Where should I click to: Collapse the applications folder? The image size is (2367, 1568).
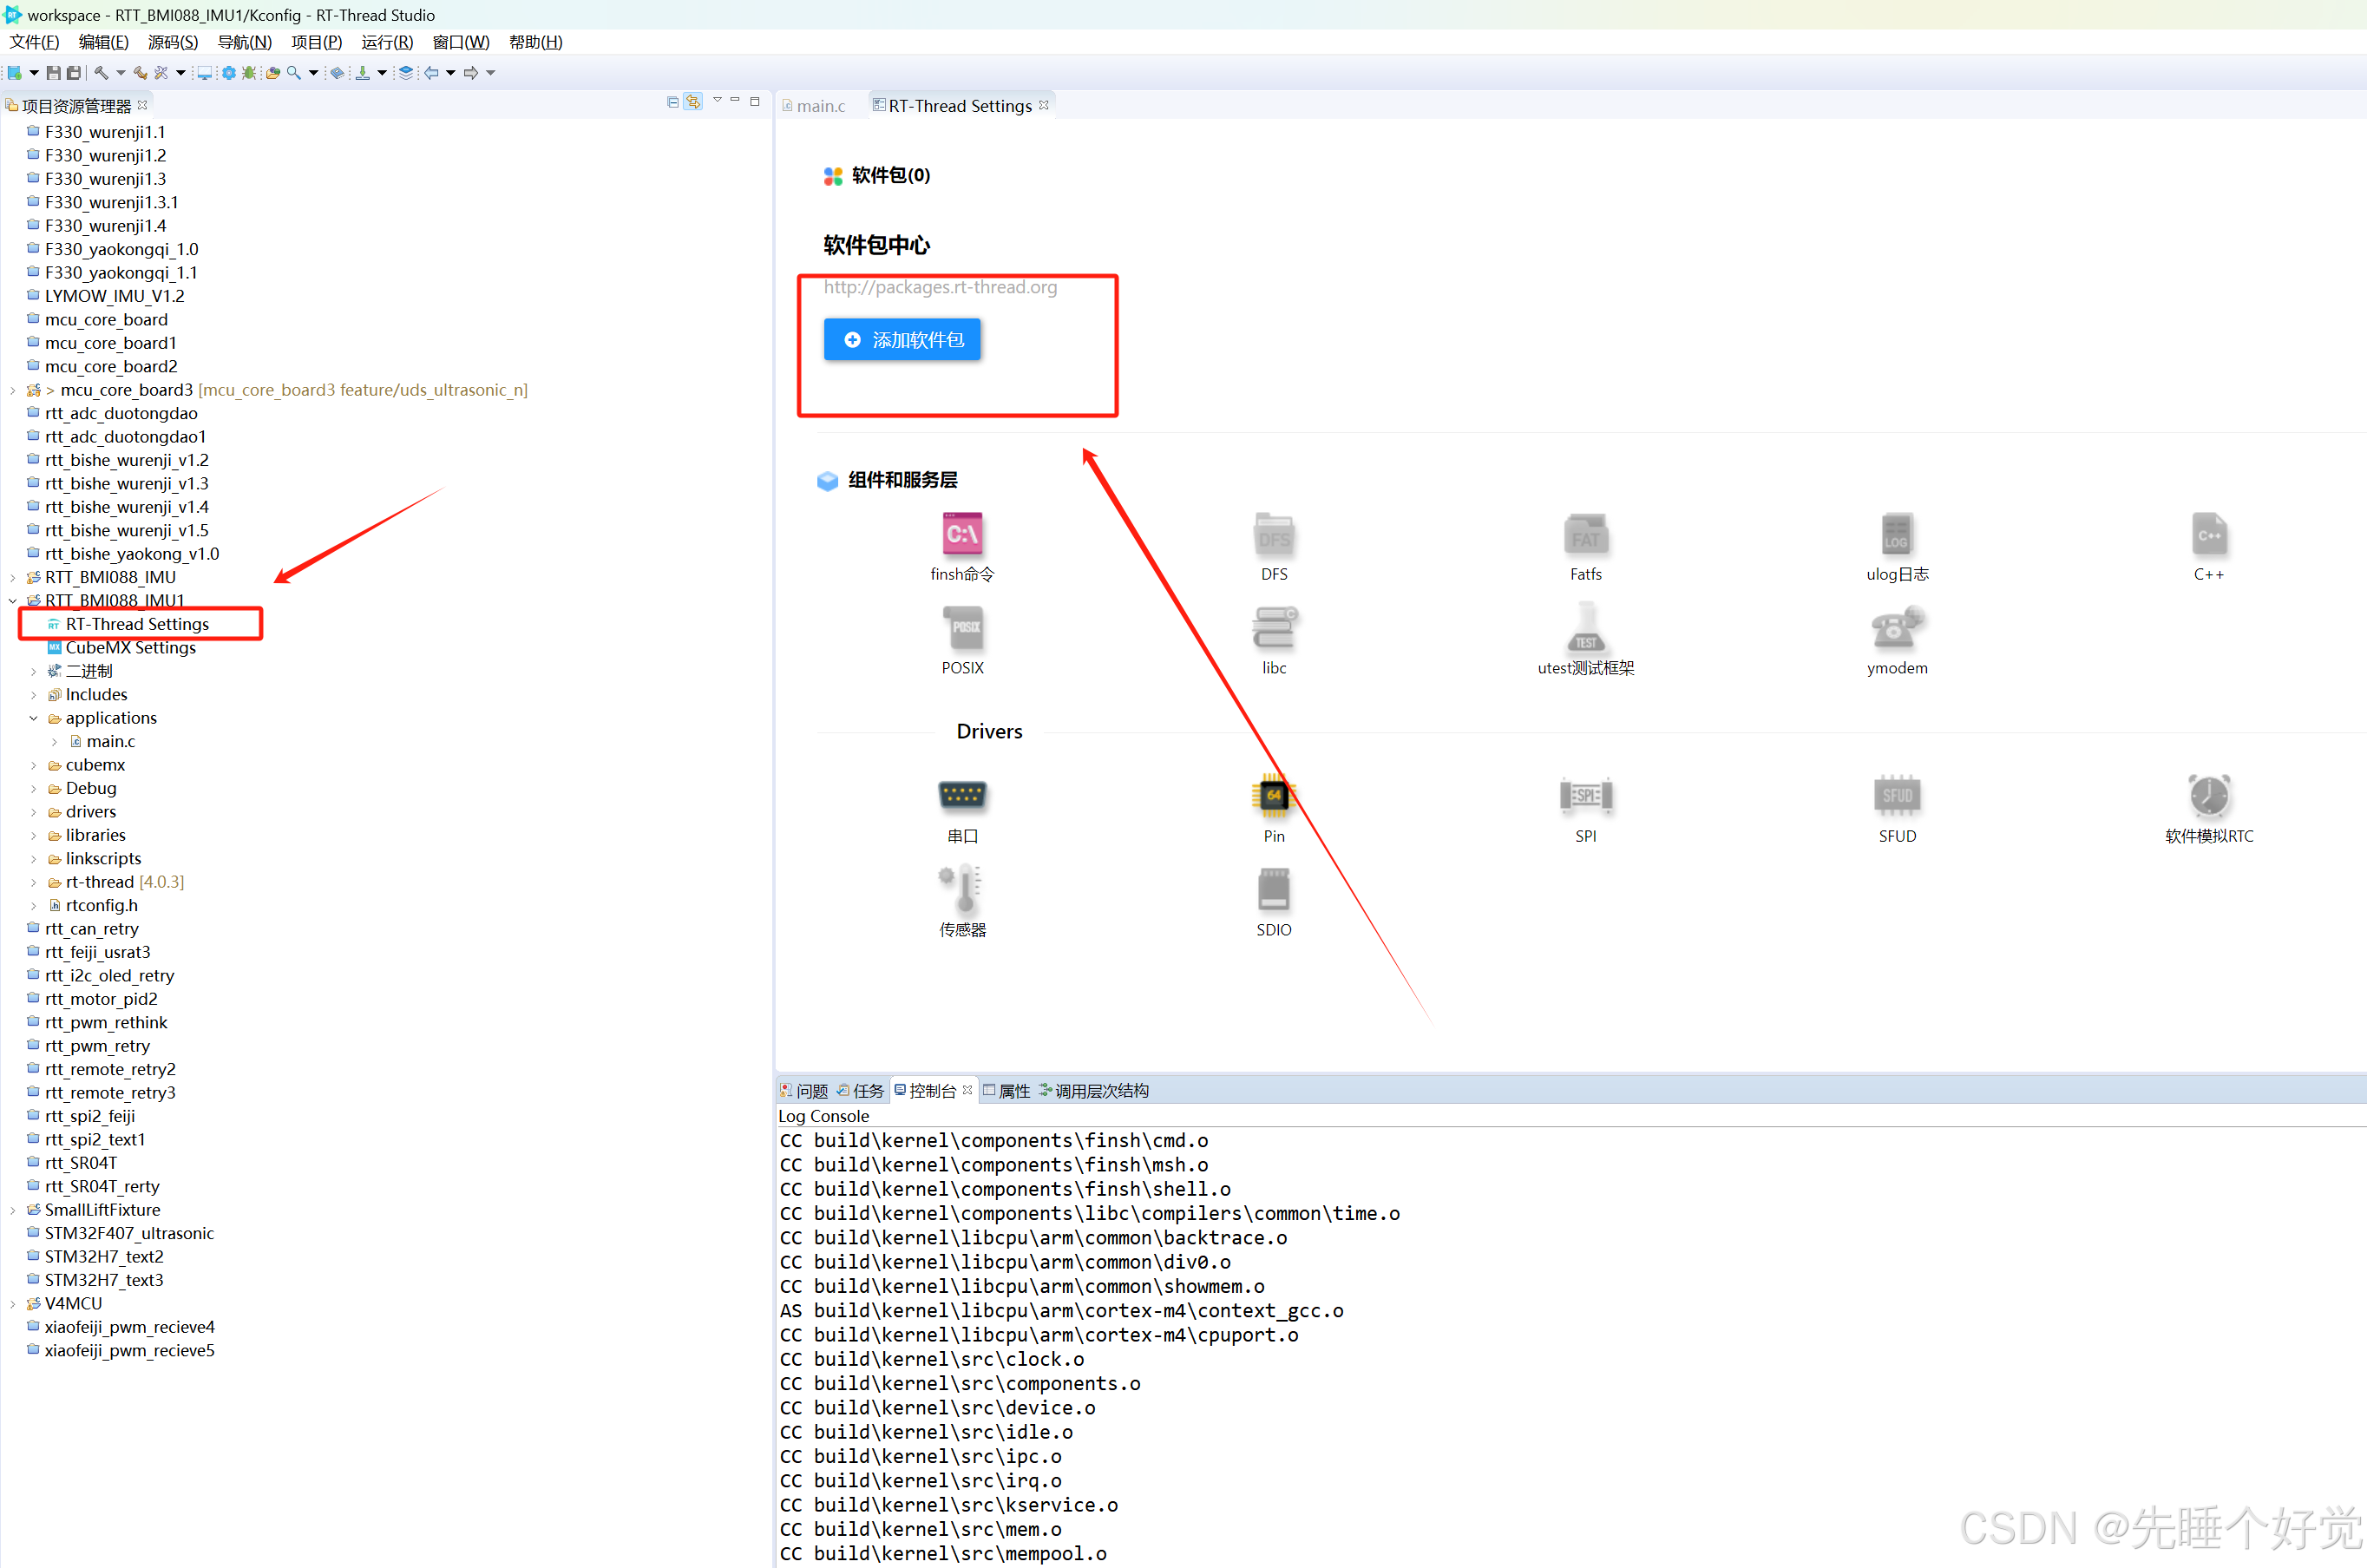coord(34,718)
